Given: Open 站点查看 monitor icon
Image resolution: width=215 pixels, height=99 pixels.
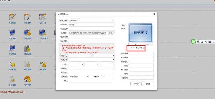Looking at the screenshot, I should click(12, 32).
